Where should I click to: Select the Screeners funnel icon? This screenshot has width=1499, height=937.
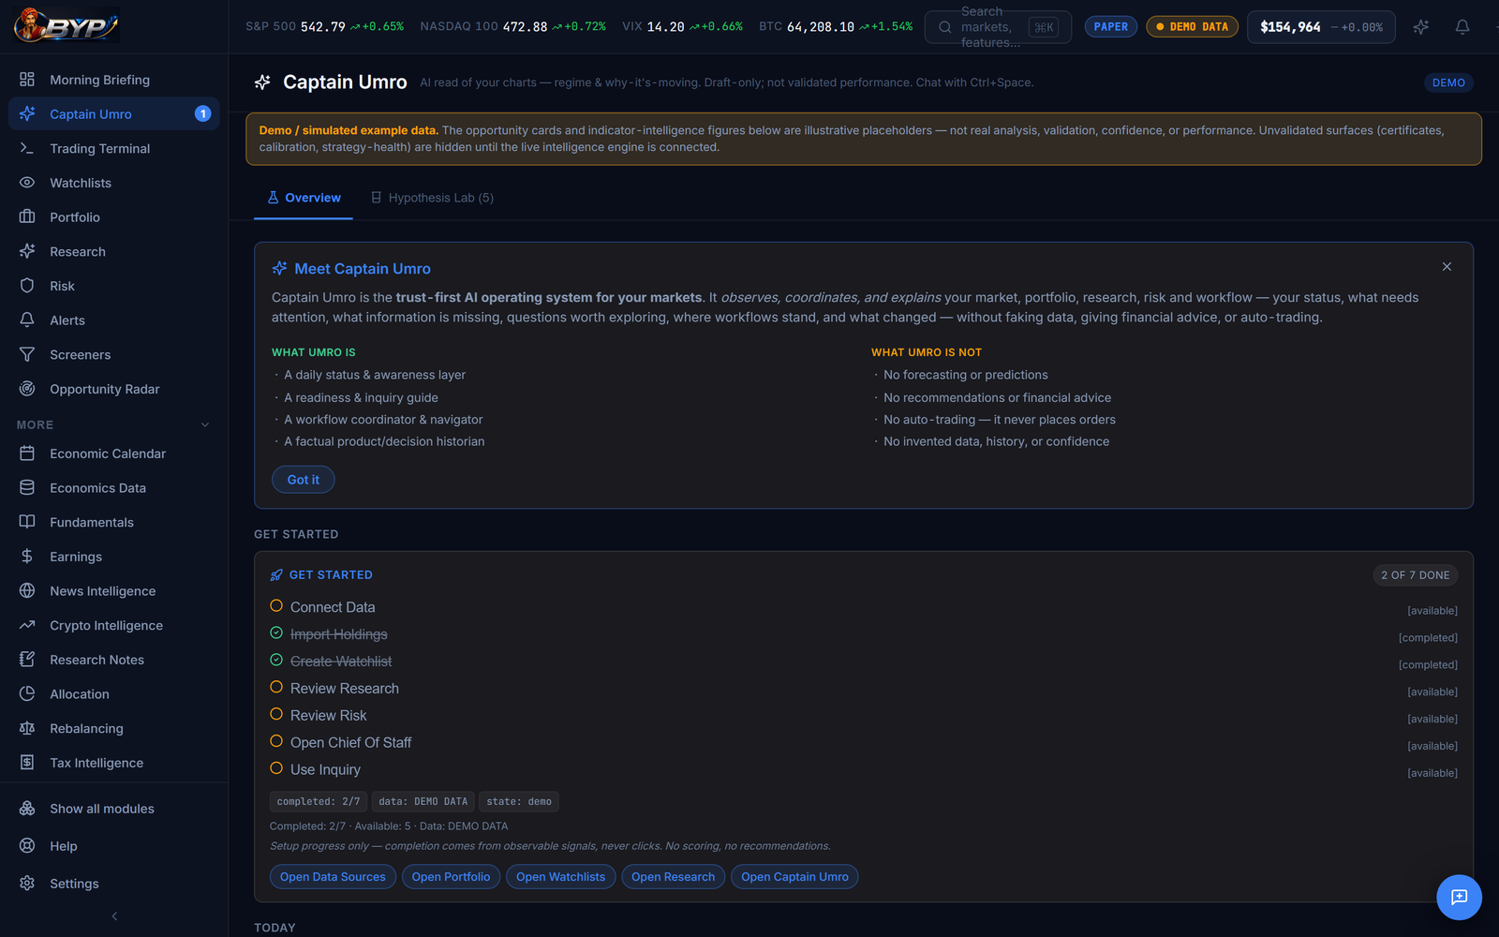pos(27,354)
